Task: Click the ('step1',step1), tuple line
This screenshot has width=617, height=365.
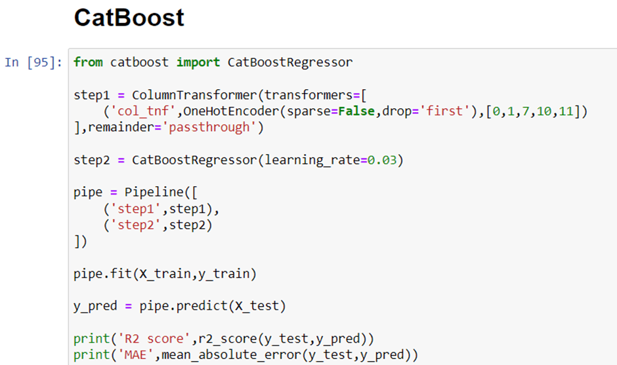Action: (x=161, y=208)
